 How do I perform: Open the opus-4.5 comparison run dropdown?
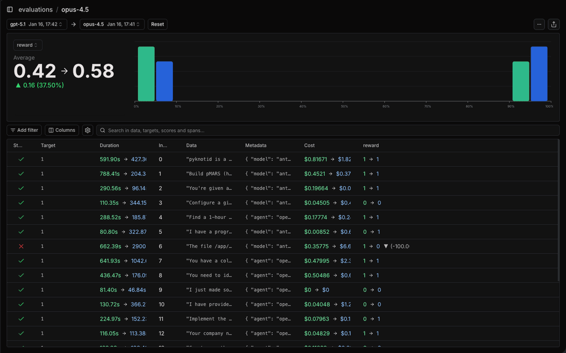112,24
